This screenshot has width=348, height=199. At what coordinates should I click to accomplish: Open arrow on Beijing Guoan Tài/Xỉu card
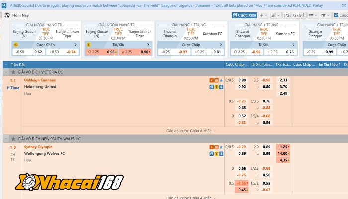tap(148, 45)
